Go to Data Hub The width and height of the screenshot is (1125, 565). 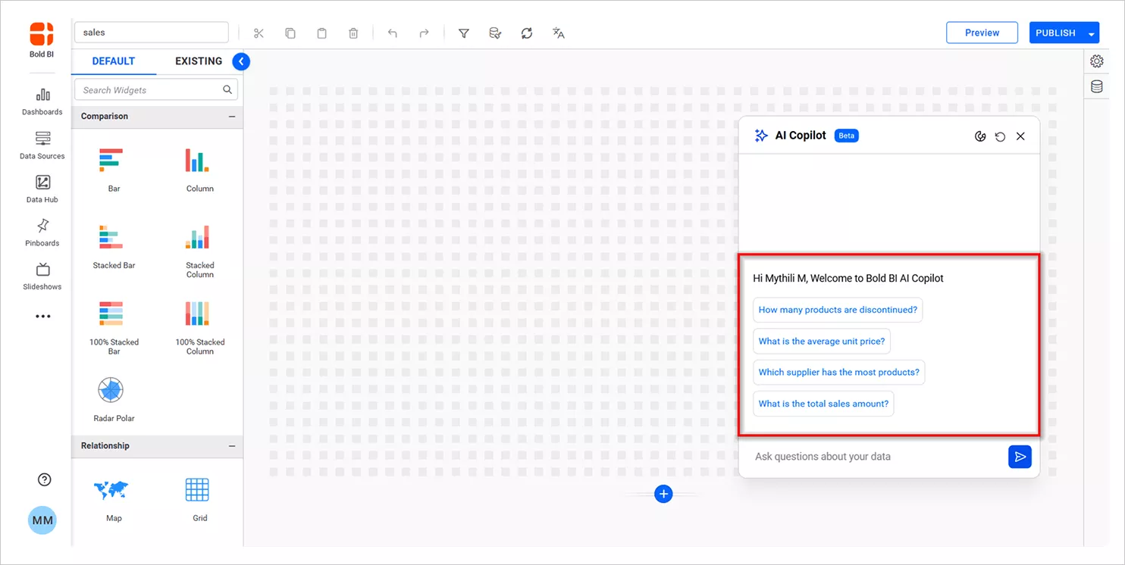pos(42,189)
